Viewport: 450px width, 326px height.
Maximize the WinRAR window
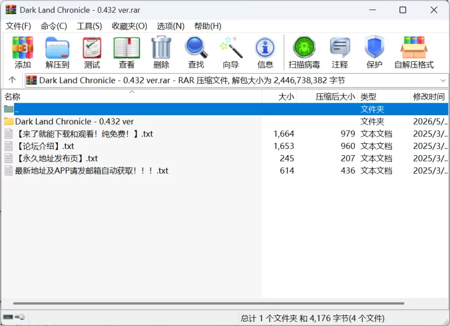tap(403, 10)
